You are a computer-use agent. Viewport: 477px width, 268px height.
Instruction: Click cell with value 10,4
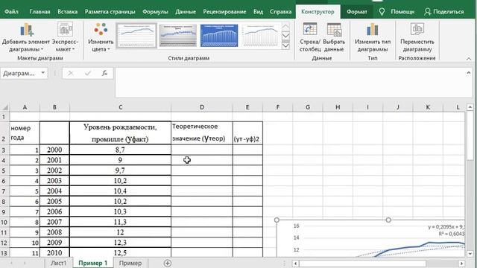point(120,191)
